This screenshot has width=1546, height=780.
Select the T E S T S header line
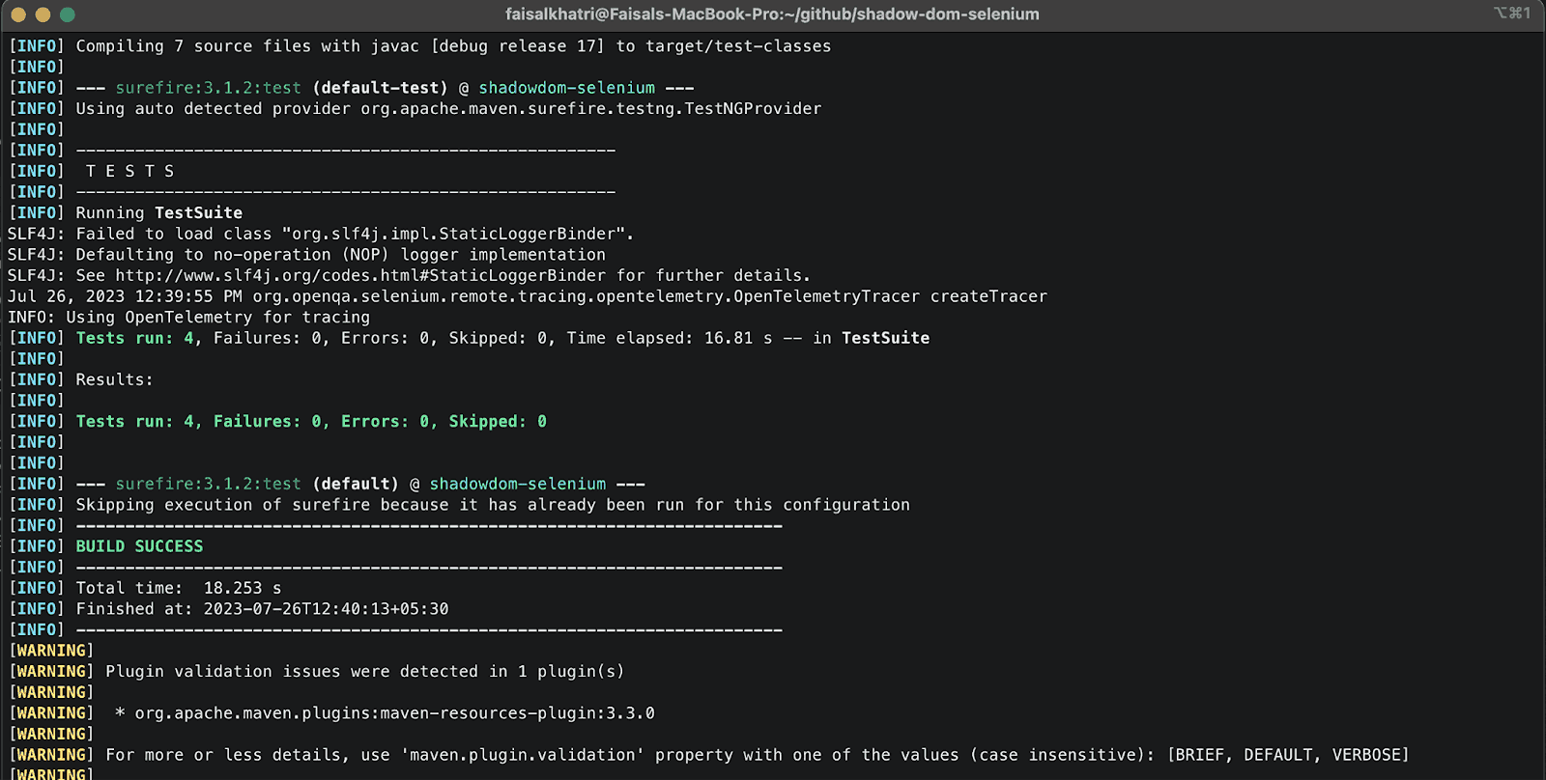pos(129,170)
